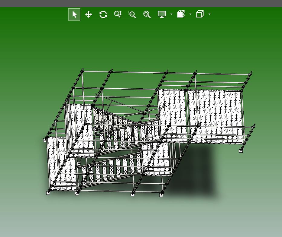This screenshot has width=282, height=237.
Task: Expand the view orientation cube dropdown
Action: [209, 14]
